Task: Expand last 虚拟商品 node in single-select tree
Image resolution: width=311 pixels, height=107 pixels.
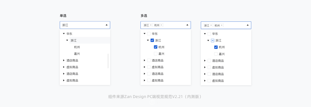Action: pyautogui.click(x=64, y=80)
